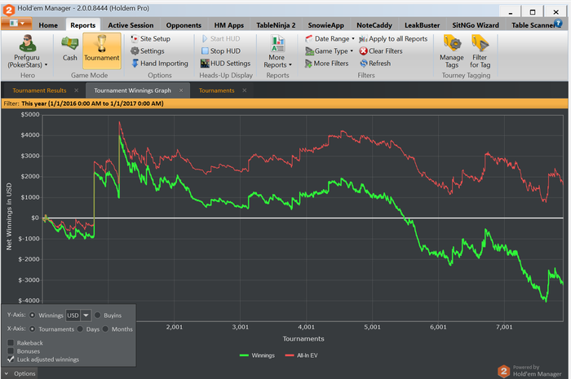Screen dimensions: 571x379
Task: Open the Active Session tab
Action: tap(131, 25)
